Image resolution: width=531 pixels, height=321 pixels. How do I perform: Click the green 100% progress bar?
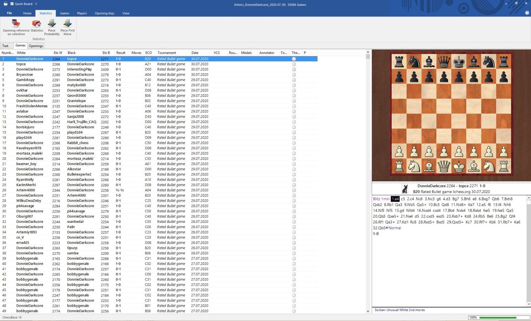pyautogui.click(x=497, y=317)
